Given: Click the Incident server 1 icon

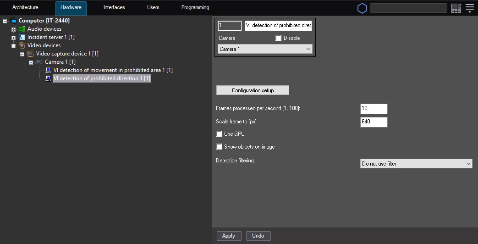Looking at the screenshot, I should coord(22,37).
